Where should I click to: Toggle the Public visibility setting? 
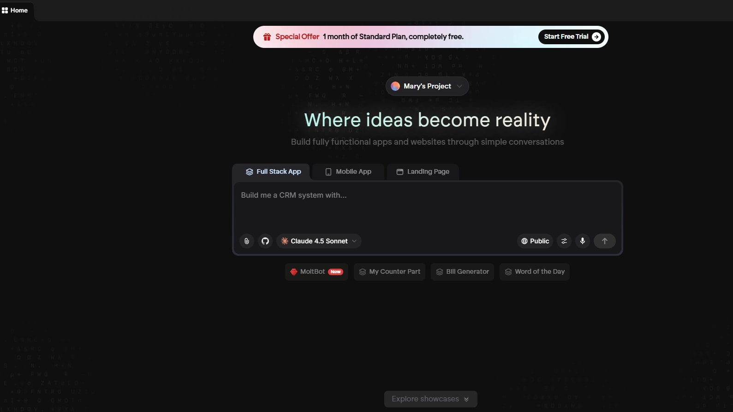(x=535, y=241)
